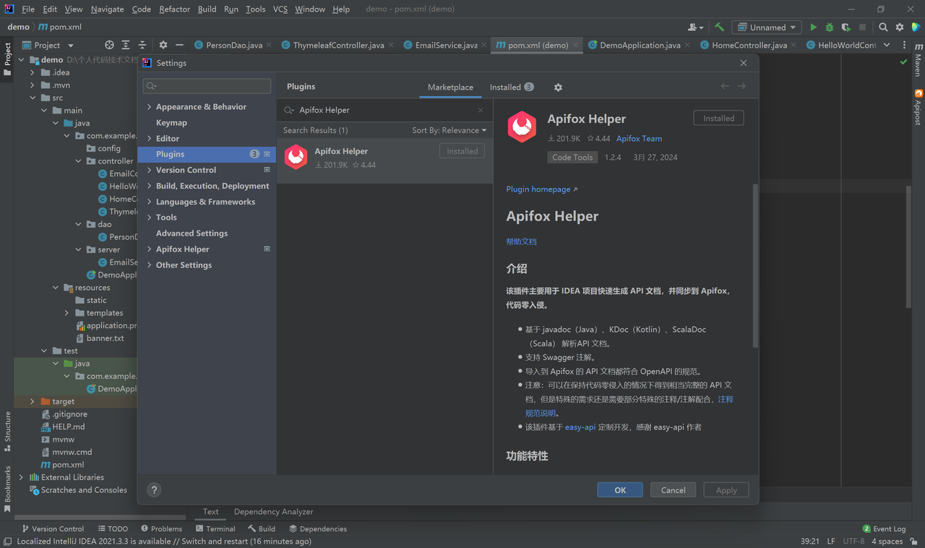
Task: Run the project with green play icon
Action: point(813,27)
